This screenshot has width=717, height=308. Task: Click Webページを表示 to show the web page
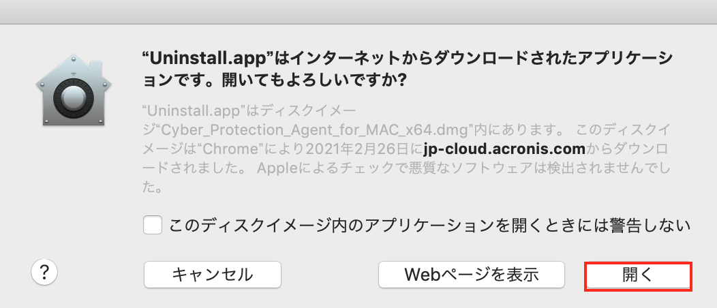[472, 275]
